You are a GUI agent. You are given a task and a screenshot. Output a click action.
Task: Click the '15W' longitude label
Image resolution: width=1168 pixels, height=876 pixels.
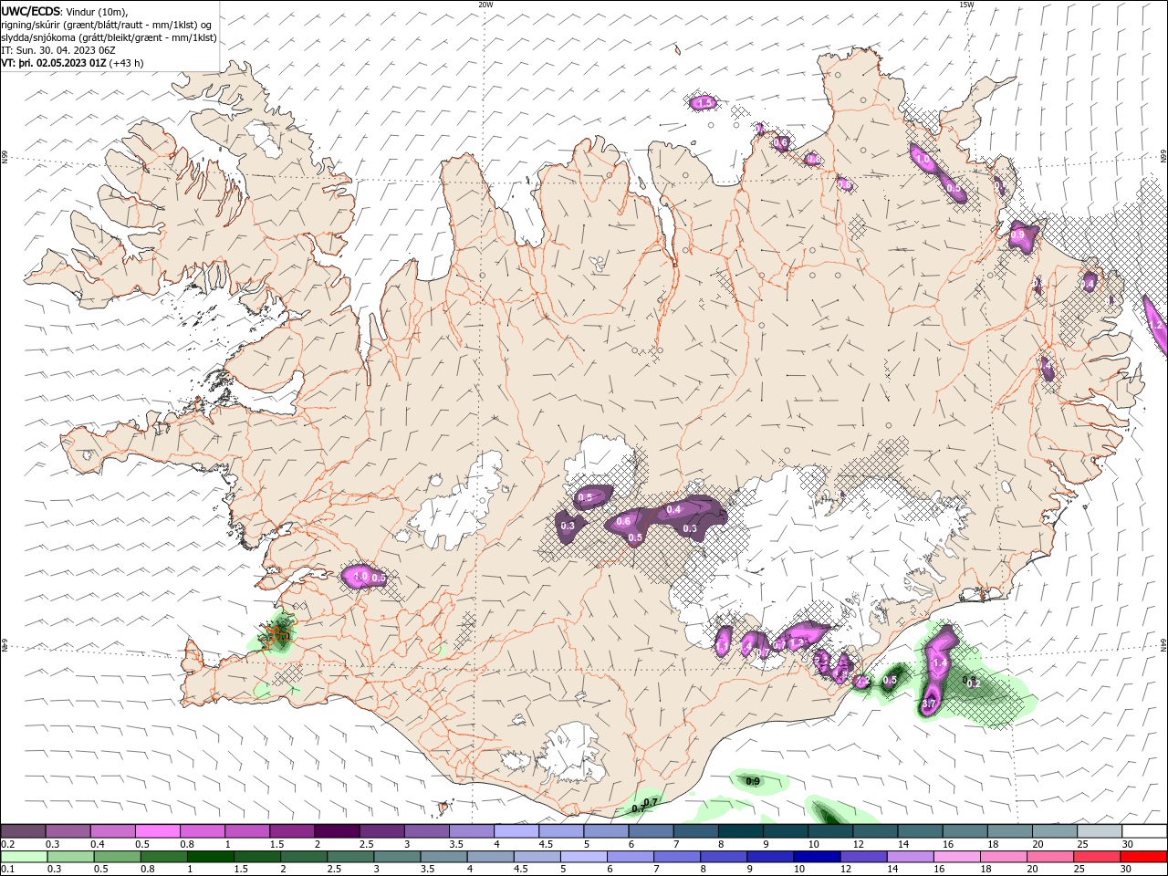click(966, 5)
